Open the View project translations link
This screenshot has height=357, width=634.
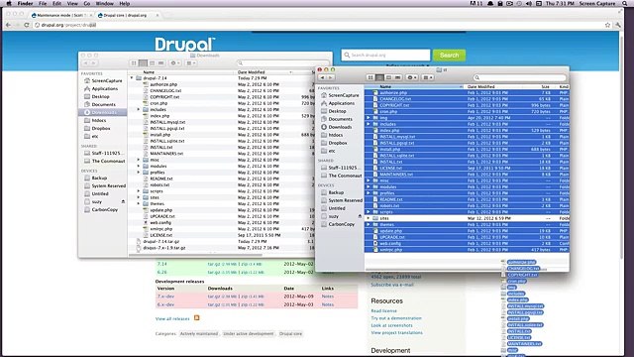tap(396, 333)
